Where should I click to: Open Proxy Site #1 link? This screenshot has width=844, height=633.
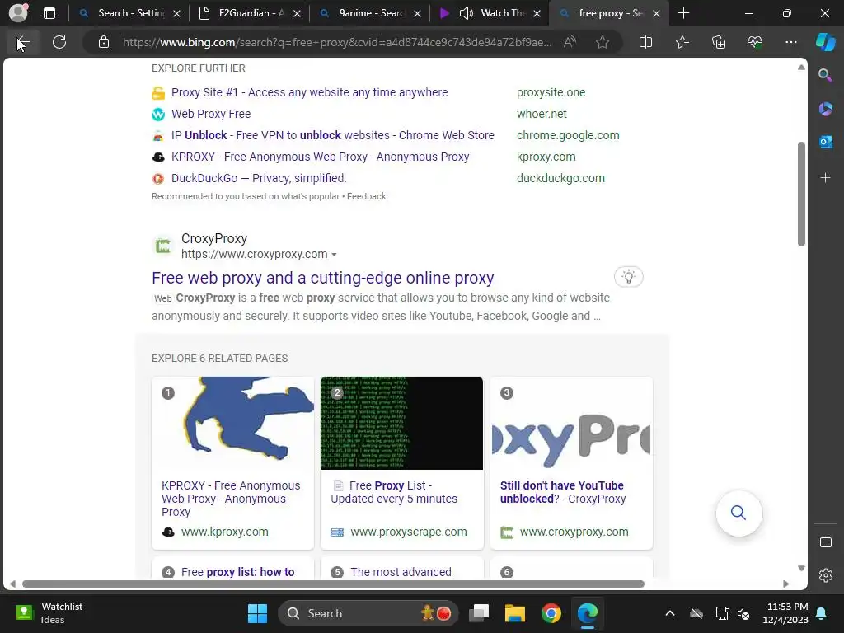310,92
